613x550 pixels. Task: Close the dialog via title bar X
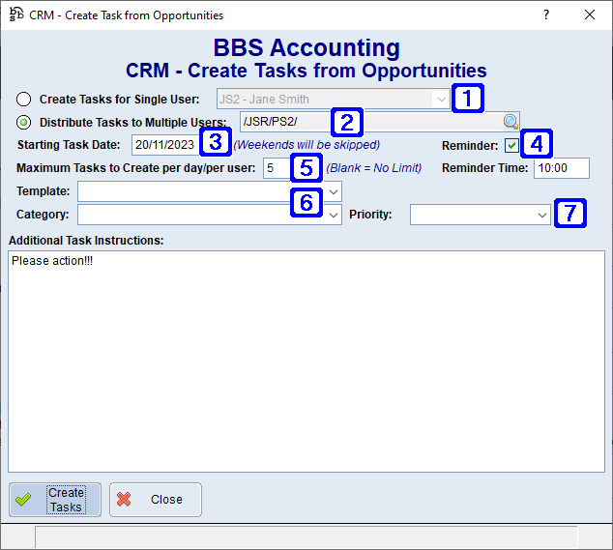[590, 14]
